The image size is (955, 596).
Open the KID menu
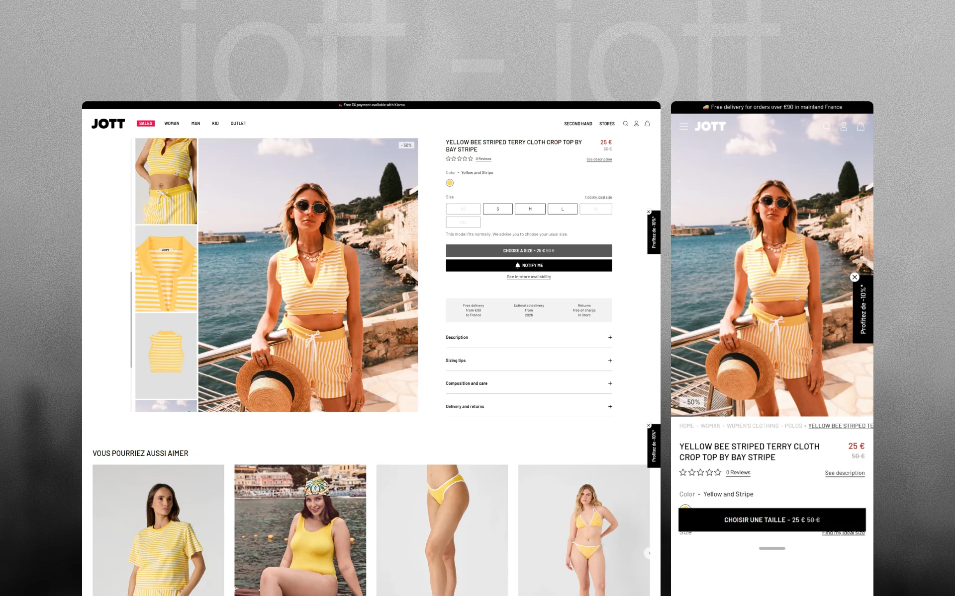click(215, 124)
